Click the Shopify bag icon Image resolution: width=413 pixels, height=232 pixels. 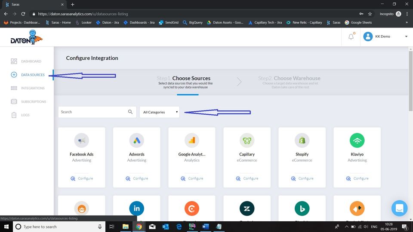pyautogui.click(x=302, y=140)
